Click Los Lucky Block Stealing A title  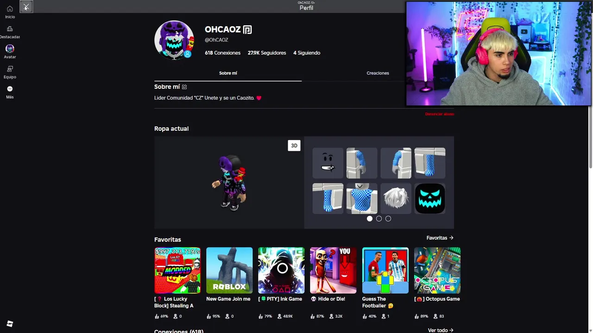174,302
